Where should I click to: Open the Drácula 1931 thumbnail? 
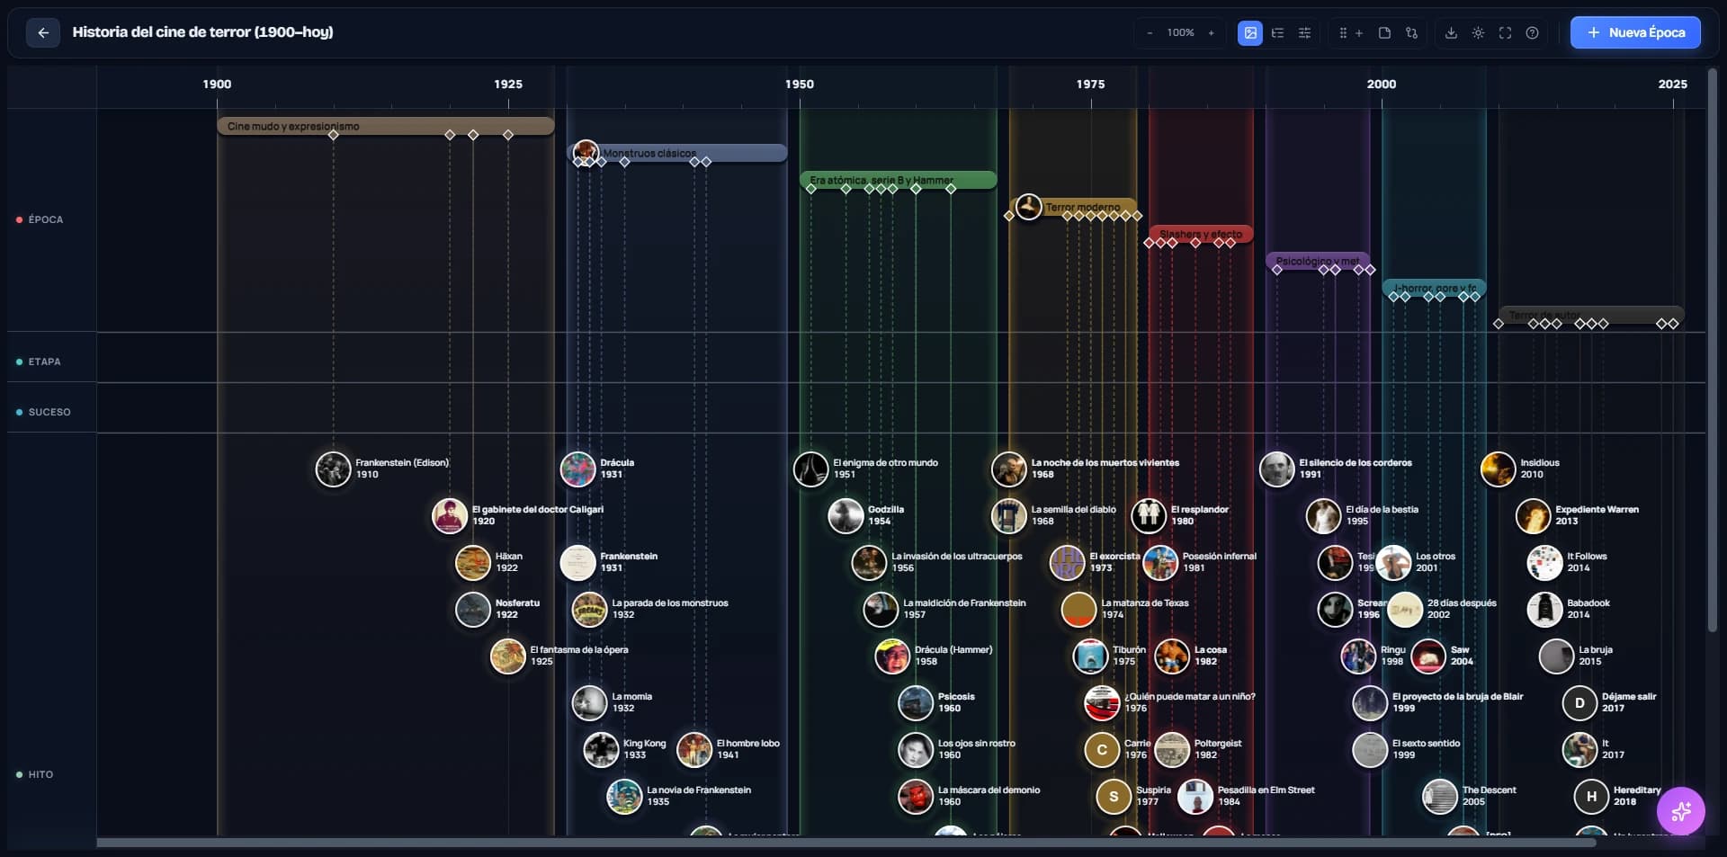click(x=577, y=469)
